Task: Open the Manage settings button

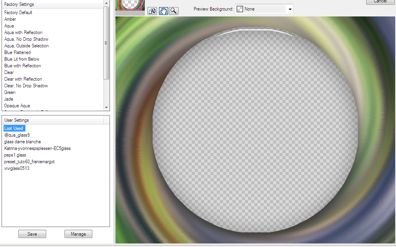Action: click(x=78, y=234)
